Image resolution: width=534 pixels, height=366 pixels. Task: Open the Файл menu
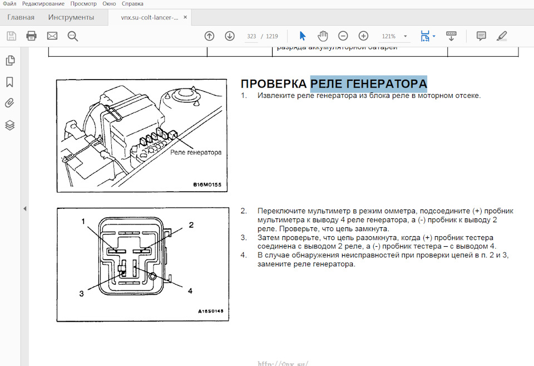coord(9,4)
